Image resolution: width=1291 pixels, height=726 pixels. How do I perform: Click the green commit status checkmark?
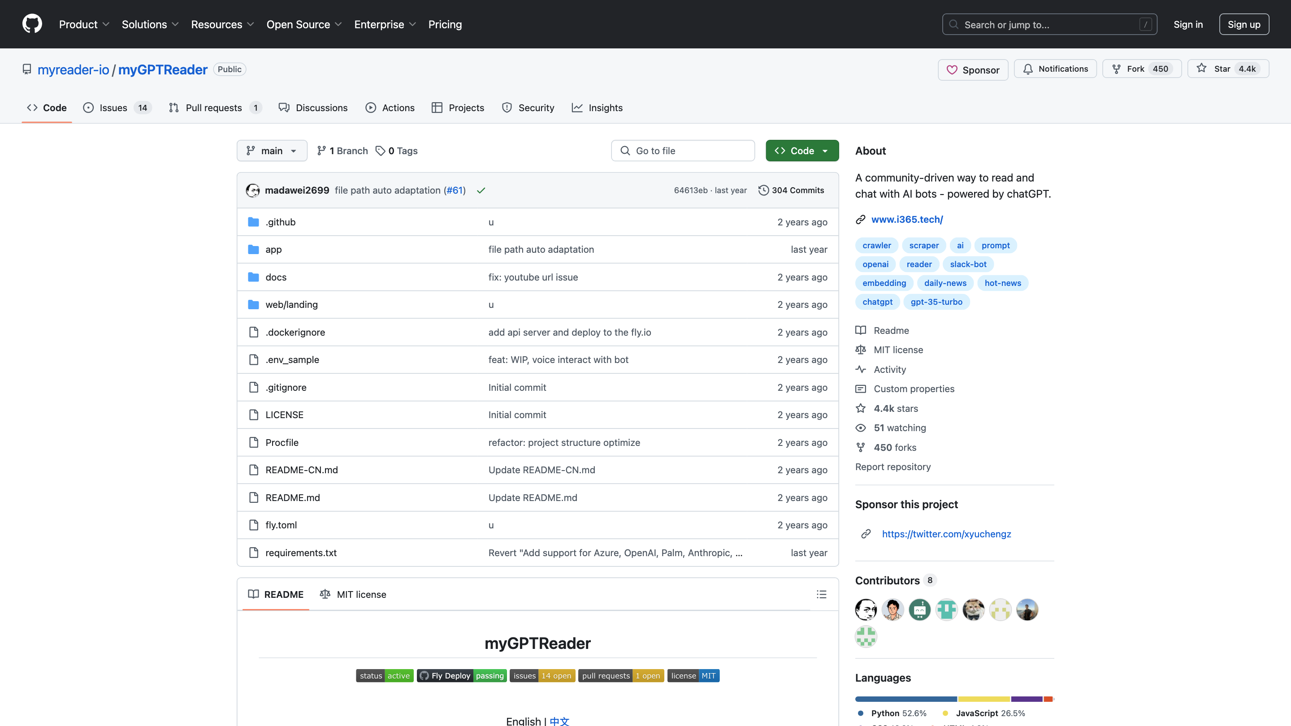481,190
